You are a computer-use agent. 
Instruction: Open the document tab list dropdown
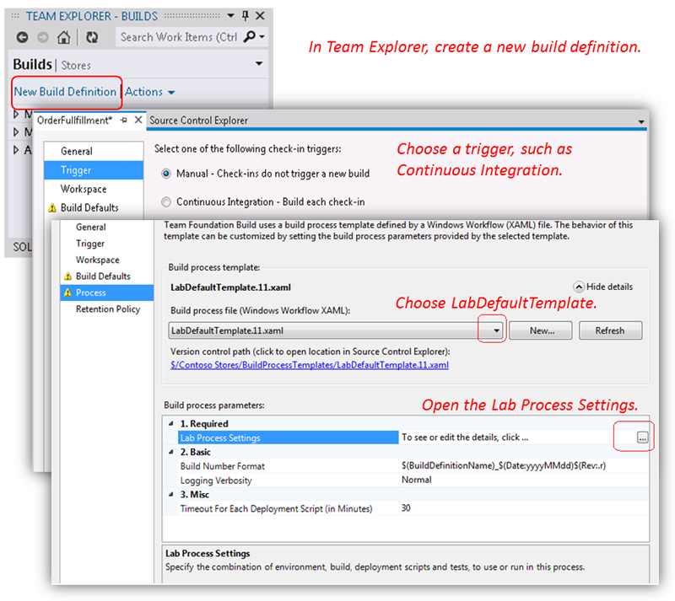641,121
